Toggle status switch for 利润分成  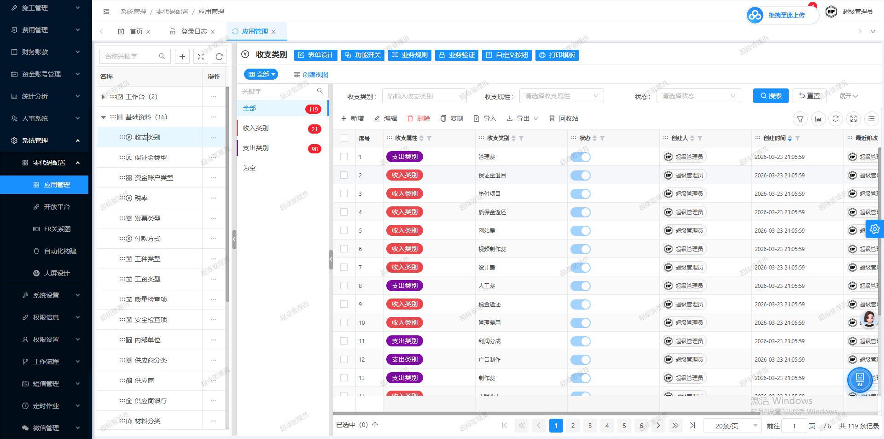(x=581, y=341)
